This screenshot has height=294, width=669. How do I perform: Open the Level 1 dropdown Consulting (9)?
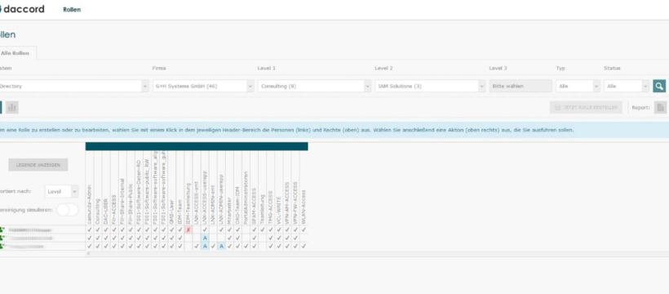click(314, 86)
